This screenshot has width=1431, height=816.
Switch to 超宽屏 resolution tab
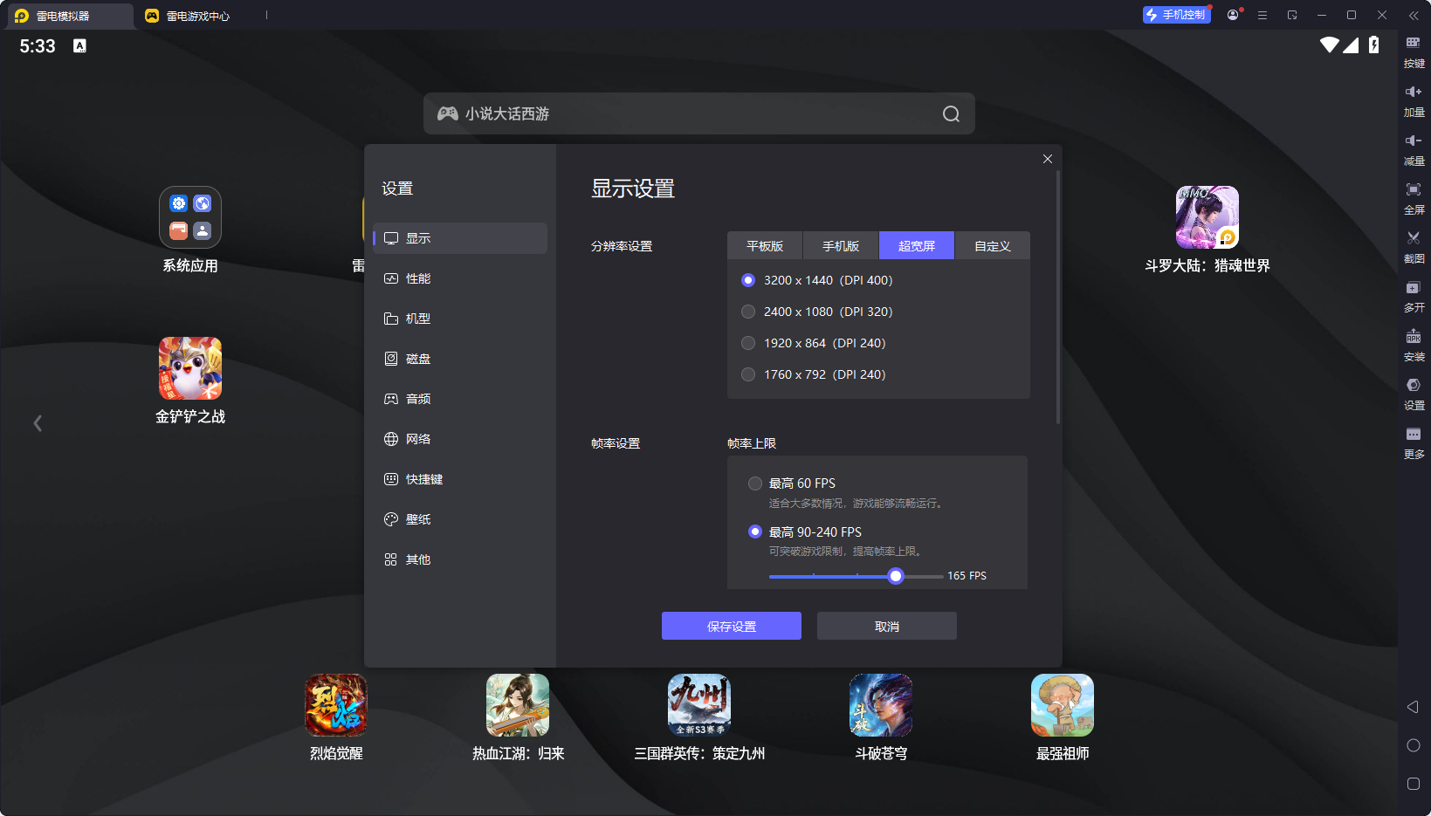[917, 246]
